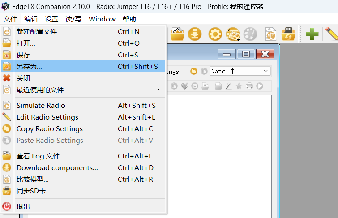Open the Name sort order dropdown
Viewport: 338px width, 218px height.
point(240,71)
